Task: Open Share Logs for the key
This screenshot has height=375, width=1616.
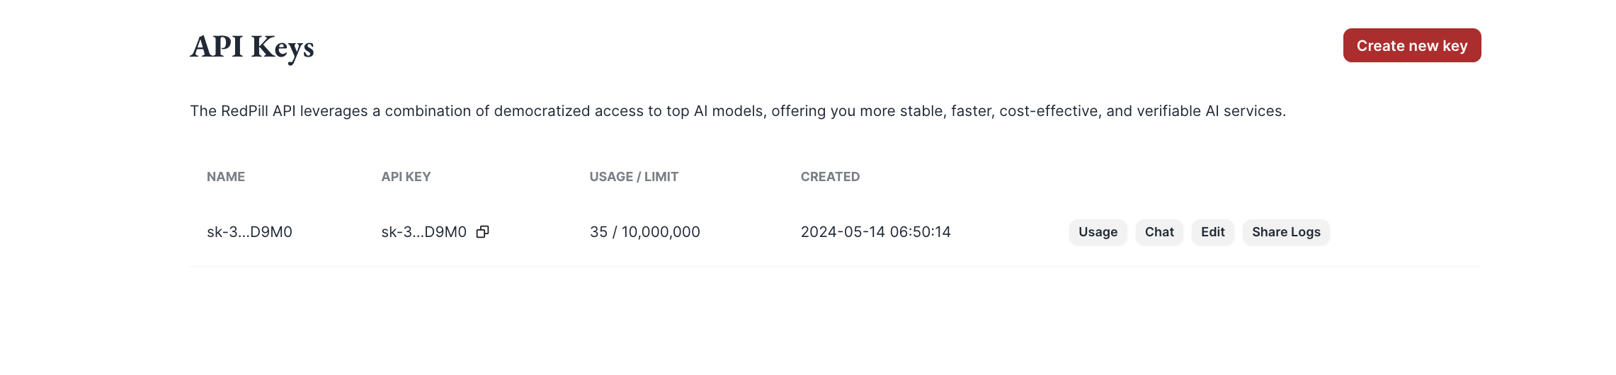Action: click(x=1286, y=232)
